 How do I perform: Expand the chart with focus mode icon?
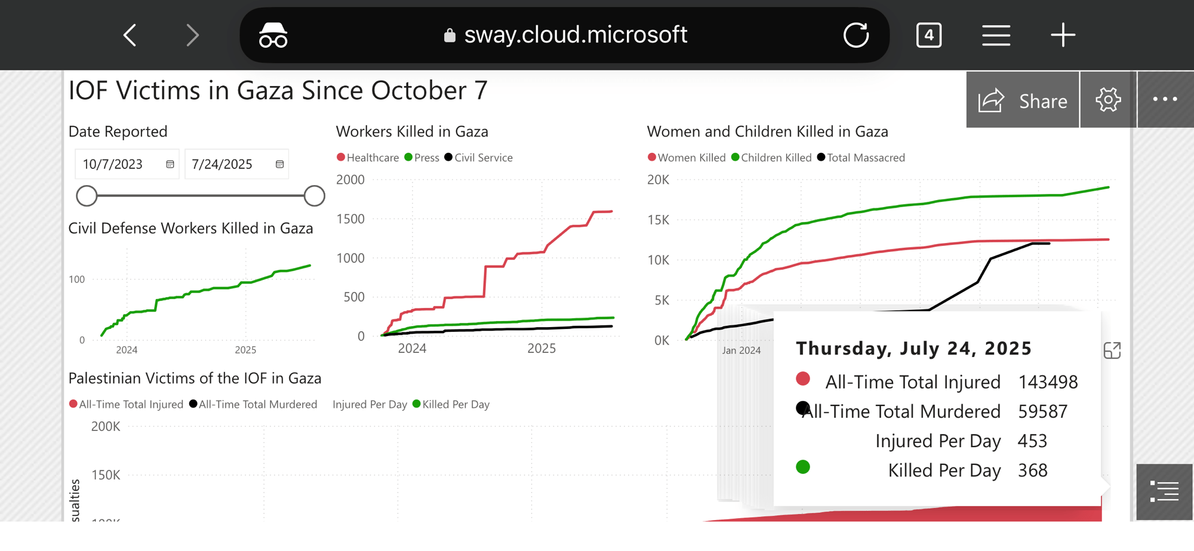coord(1112,350)
